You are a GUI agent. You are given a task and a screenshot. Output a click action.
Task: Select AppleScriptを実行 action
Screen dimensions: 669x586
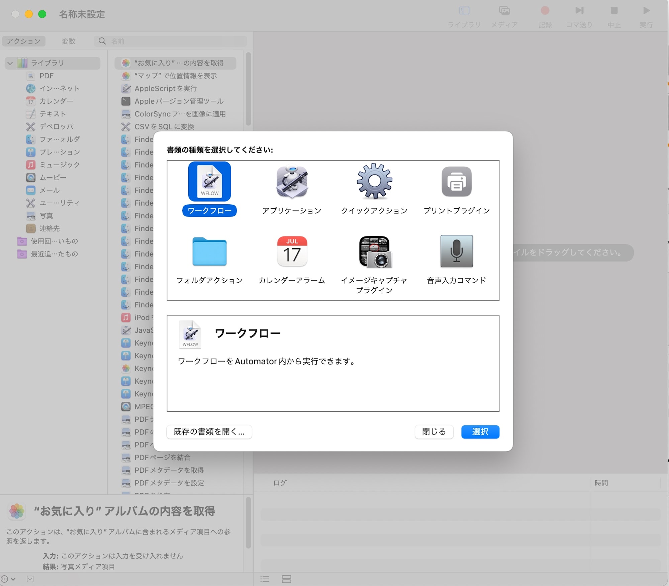(x=159, y=88)
